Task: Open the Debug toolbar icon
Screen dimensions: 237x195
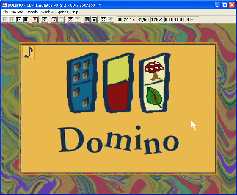Action: pos(45,19)
